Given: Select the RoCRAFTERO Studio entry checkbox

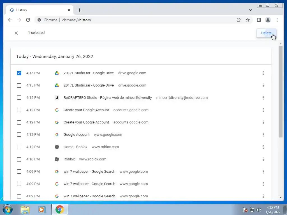Looking at the screenshot, I should 19,98.
